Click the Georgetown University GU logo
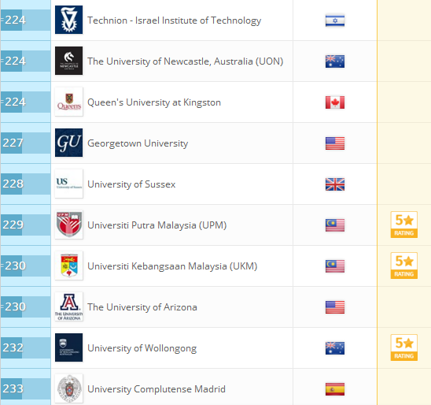The width and height of the screenshot is (431, 405). click(68, 143)
